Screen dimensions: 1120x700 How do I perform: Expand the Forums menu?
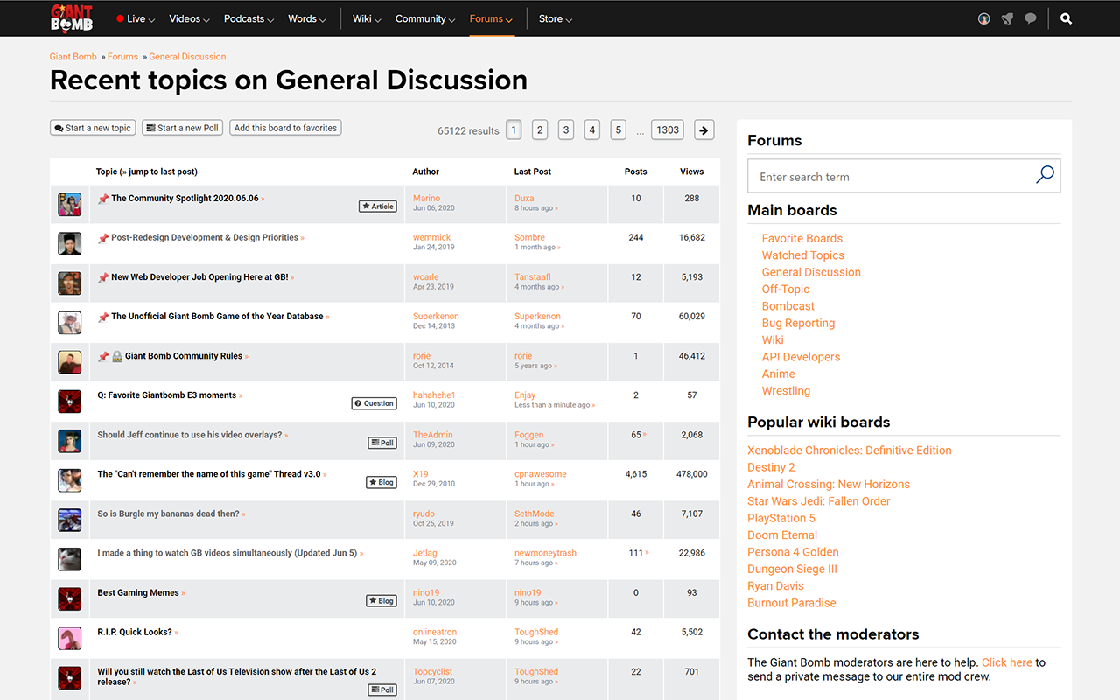(491, 18)
